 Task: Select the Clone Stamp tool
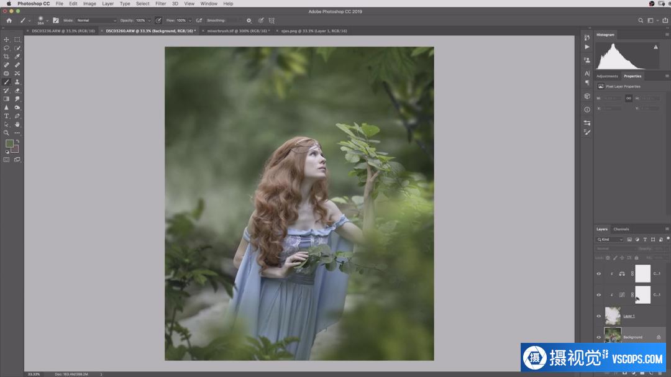point(17,82)
